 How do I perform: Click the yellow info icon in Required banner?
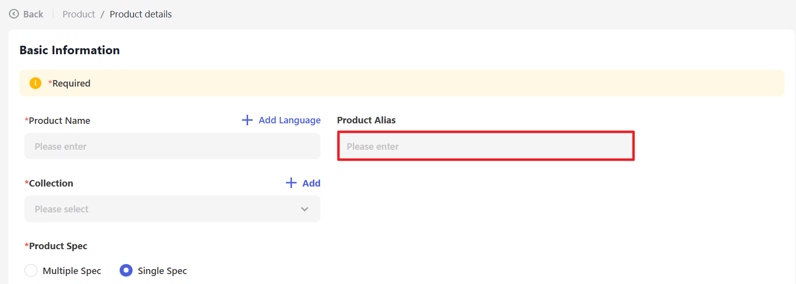35,83
